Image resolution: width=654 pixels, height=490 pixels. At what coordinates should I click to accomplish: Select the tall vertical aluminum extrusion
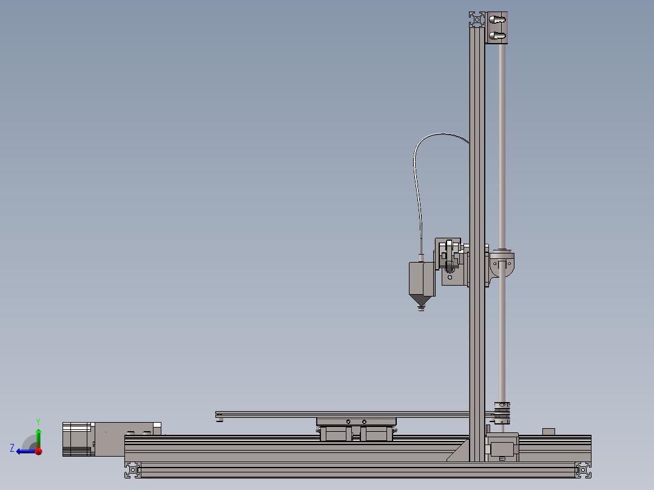pos(477,244)
